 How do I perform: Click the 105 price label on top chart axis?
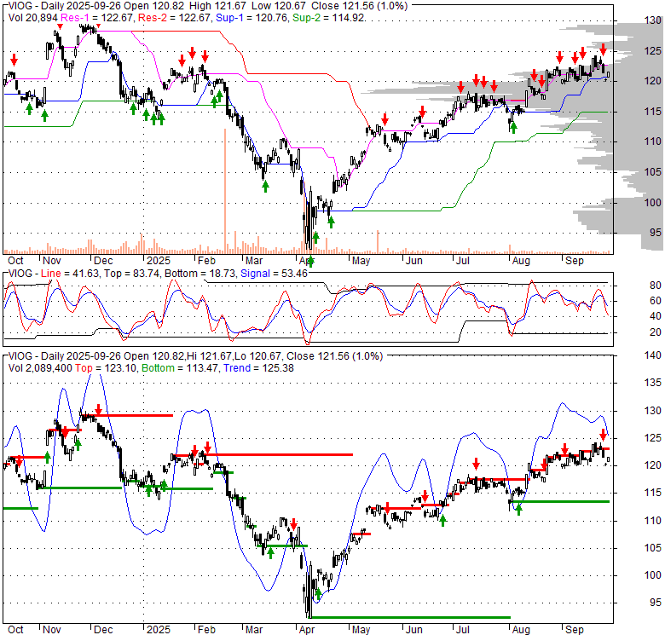tap(653, 171)
